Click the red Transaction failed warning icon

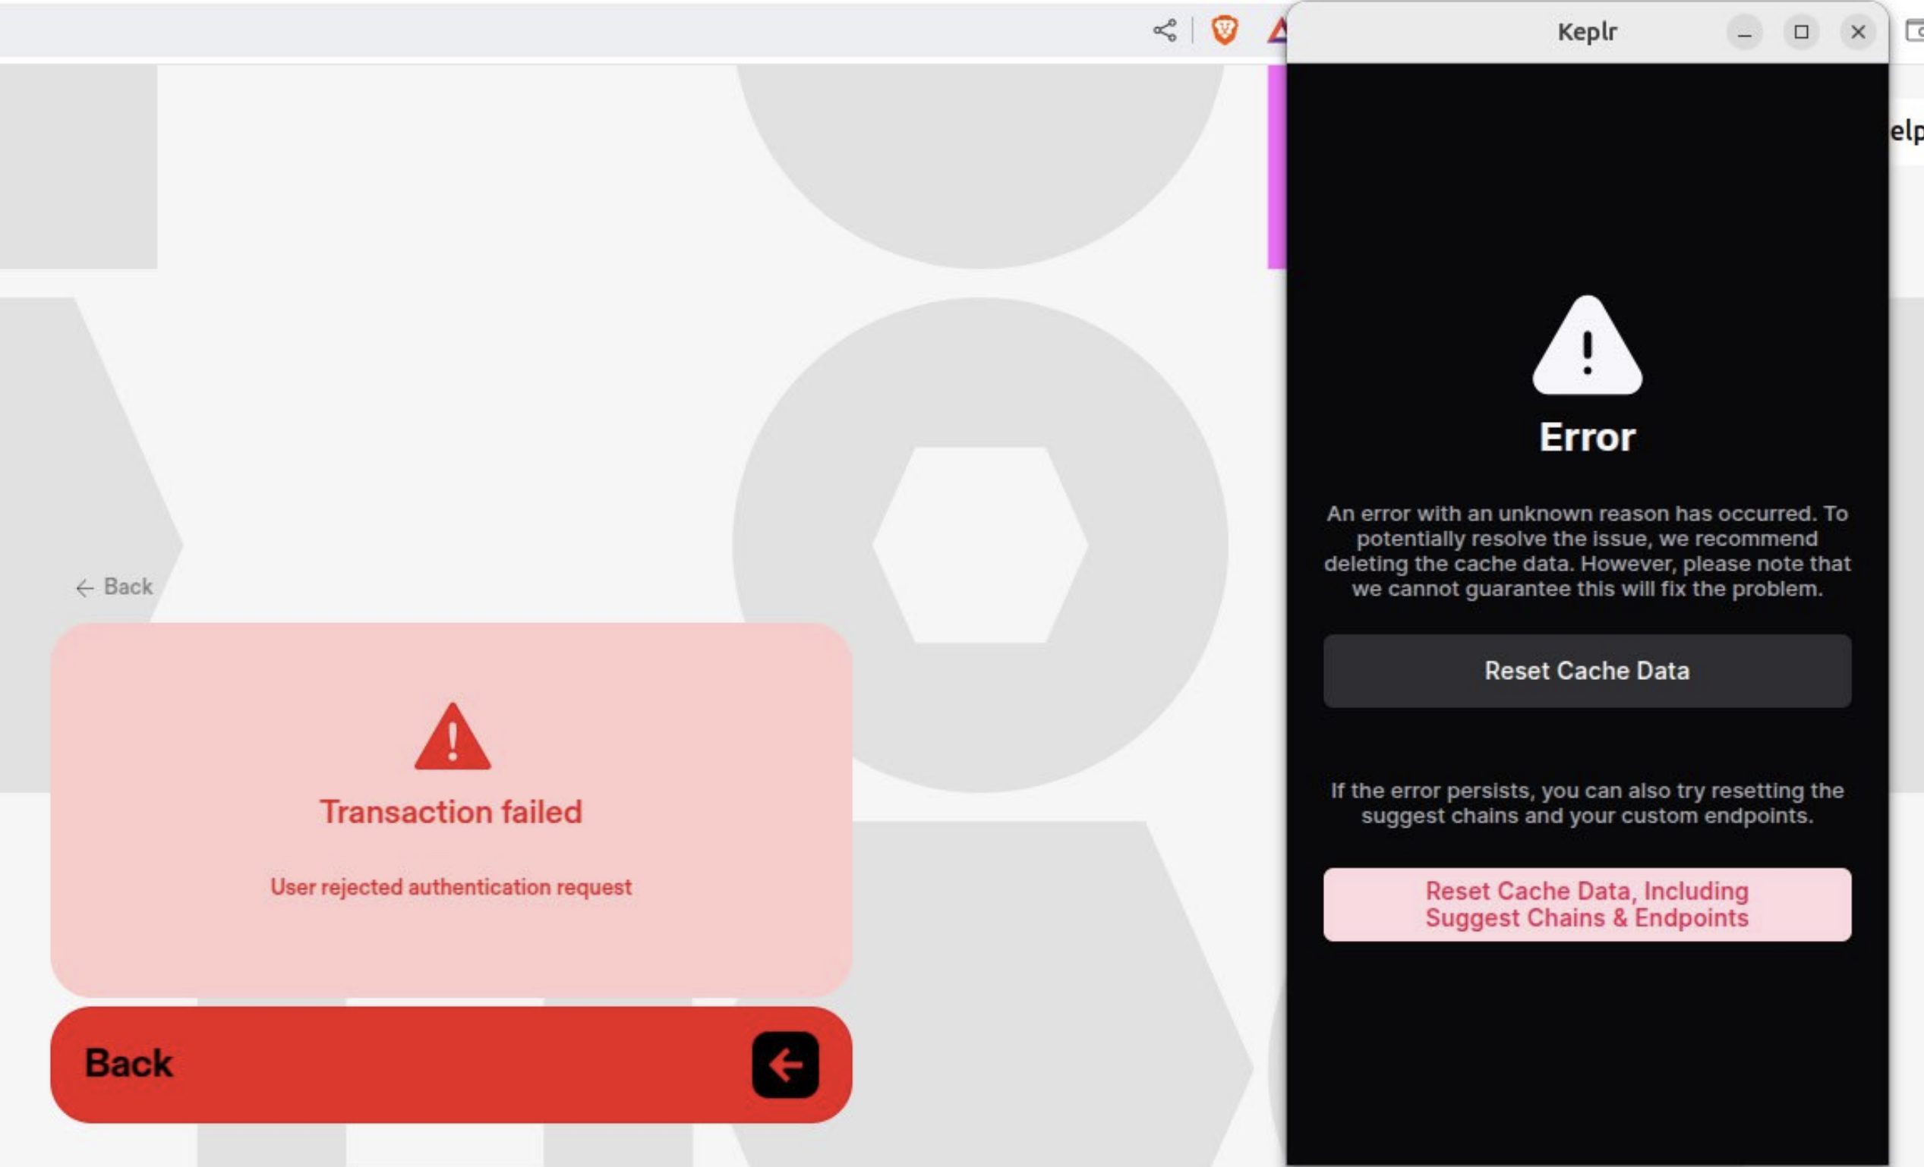tap(452, 738)
